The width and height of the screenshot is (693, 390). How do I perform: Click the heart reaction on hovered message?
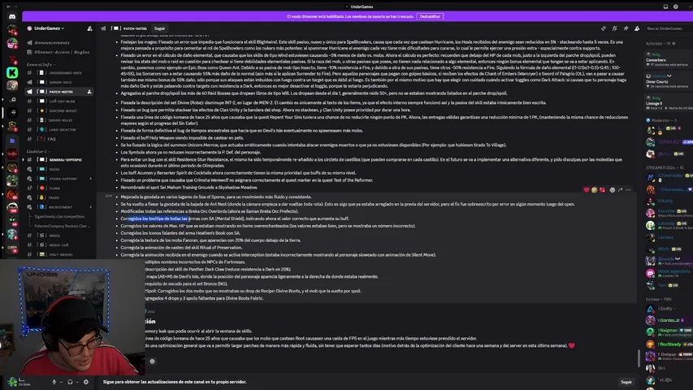(x=587, y=190)
